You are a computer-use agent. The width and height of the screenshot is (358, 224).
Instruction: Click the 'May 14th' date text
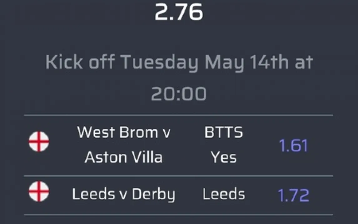point(246,62)
